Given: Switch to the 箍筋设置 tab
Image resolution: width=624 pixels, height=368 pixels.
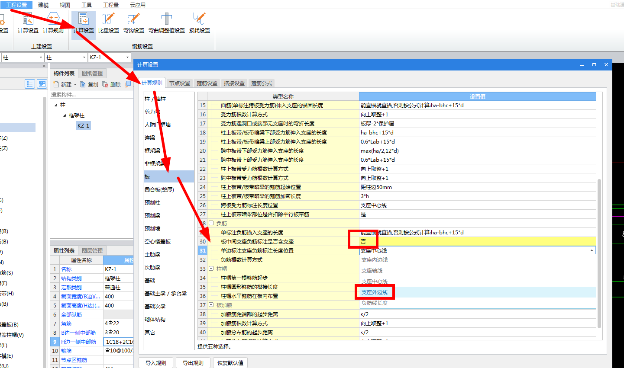Looking at the screenshot, I should click(x=207, y=83).
